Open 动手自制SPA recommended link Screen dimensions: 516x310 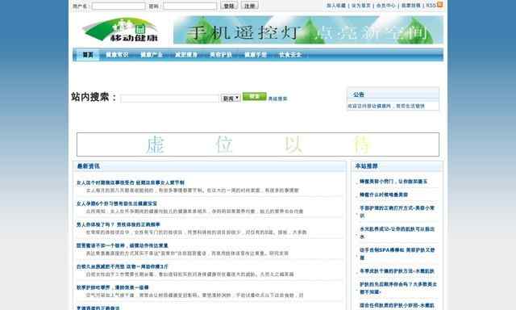click(x=397, y=253)
